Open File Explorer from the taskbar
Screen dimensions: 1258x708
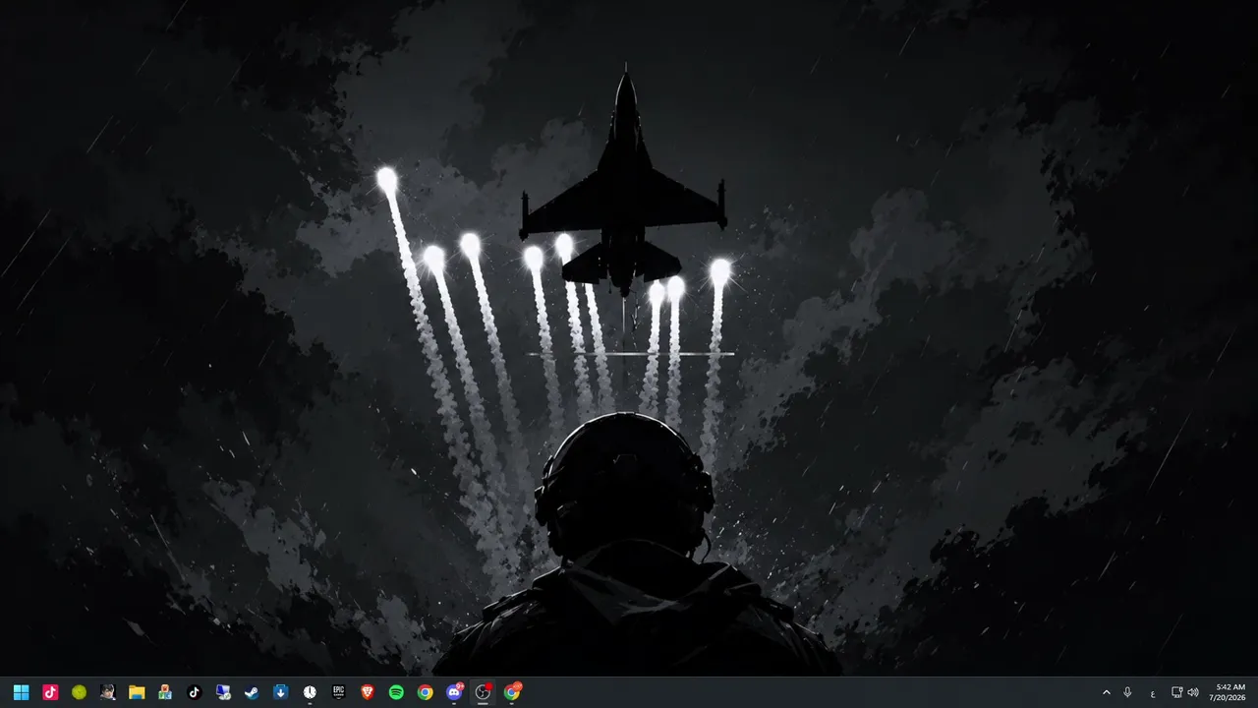point(137,692)
